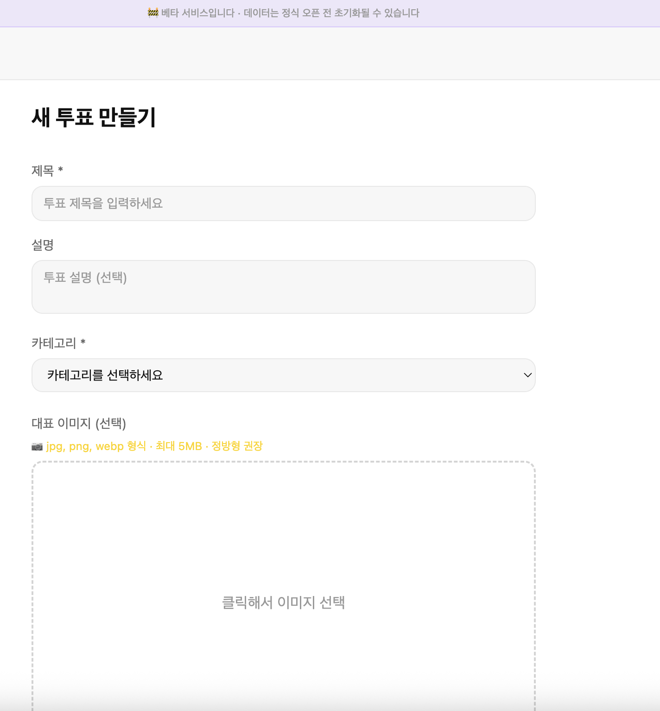
Task: Click the 새 투표 만들기 heading
Action: coord(94,117)
